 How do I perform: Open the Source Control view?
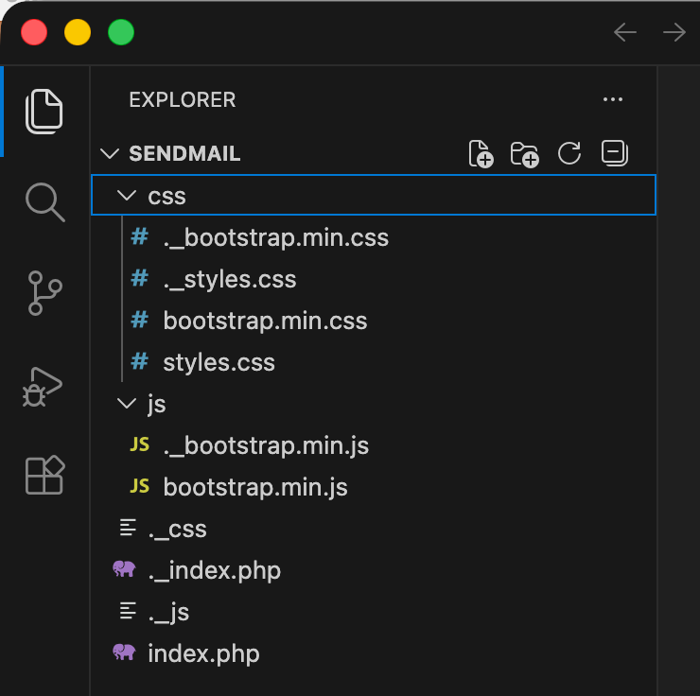point(44,293)
